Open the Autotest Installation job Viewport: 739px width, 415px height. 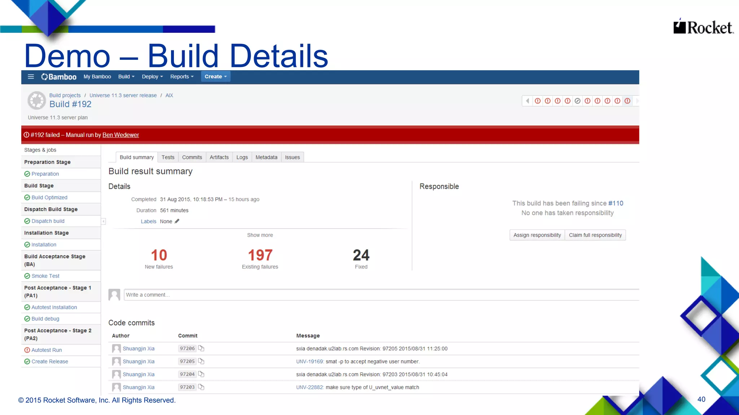tap(54, 308)
